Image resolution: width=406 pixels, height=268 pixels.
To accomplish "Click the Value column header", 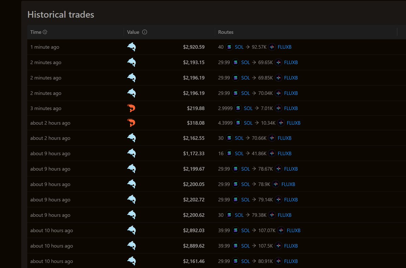I will 133,32.
